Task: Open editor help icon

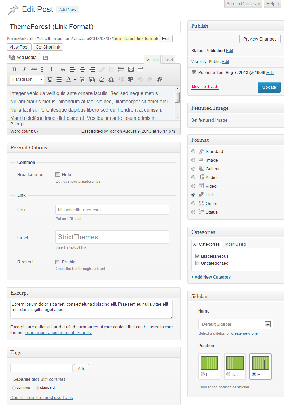Action: (x=160, y=79)
